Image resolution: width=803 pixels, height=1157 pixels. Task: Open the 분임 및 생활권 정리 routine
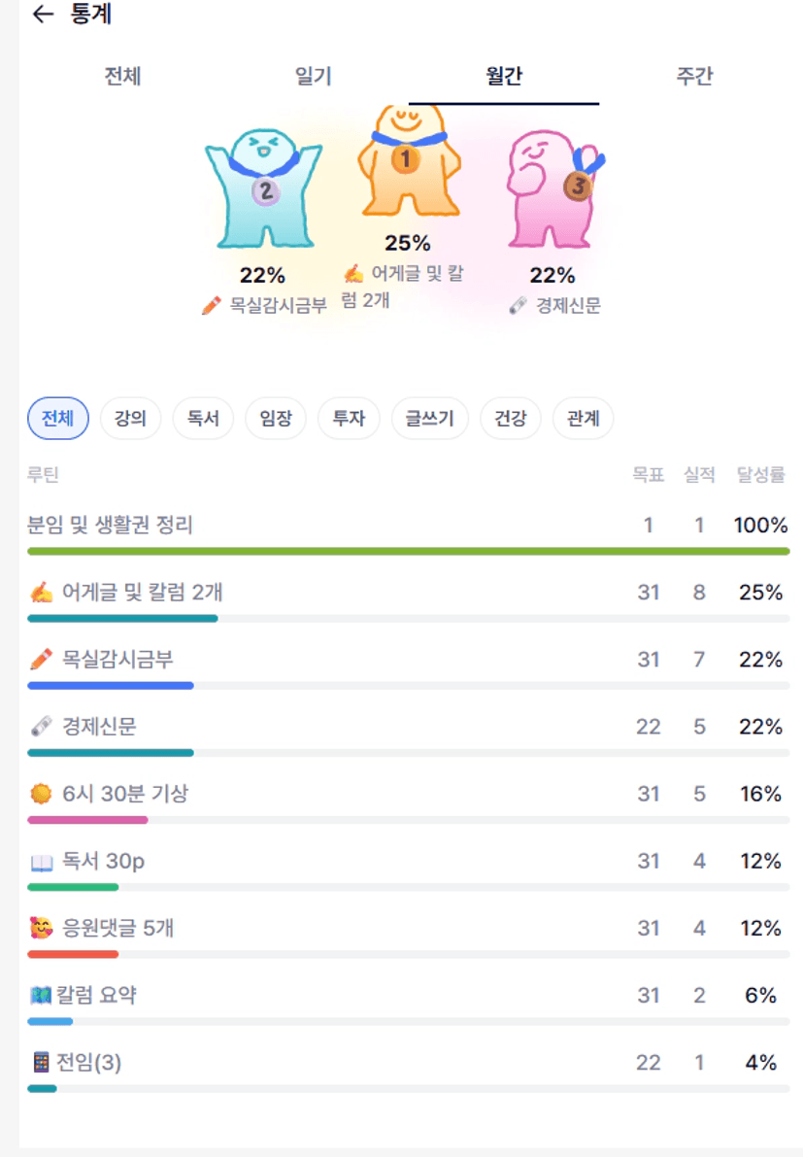point(111,526)
